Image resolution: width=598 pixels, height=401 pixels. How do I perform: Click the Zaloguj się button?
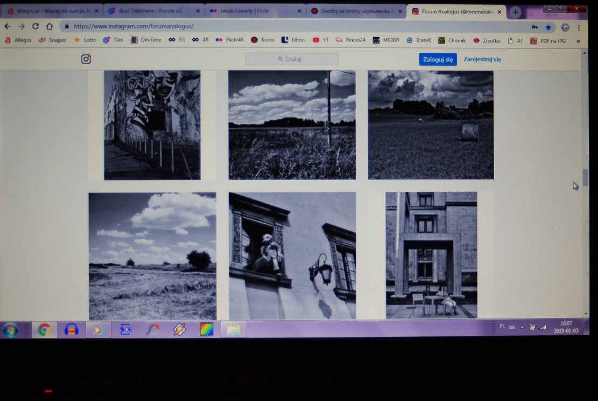(438, 59)
